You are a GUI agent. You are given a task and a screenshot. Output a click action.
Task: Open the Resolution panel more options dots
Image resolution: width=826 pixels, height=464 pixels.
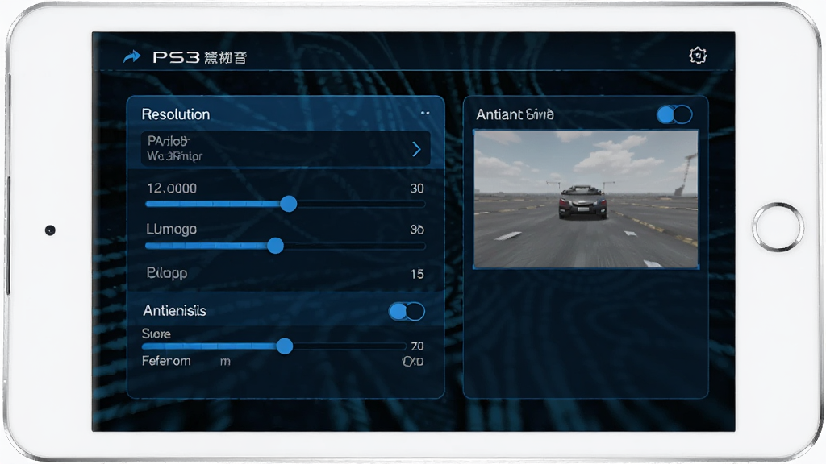click(x=425, y=113)
